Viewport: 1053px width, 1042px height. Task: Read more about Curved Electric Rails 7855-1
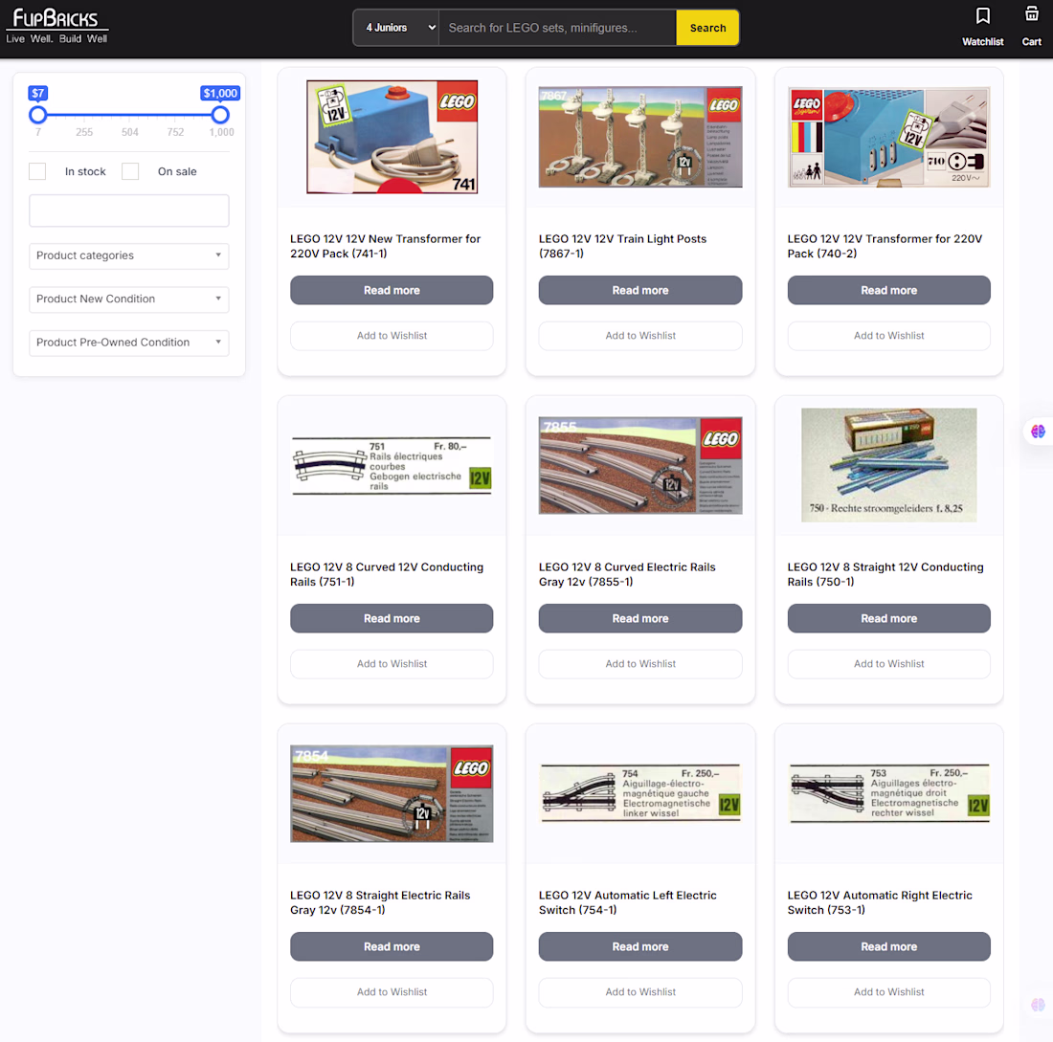pyautogui.click(x=640, y=618)
